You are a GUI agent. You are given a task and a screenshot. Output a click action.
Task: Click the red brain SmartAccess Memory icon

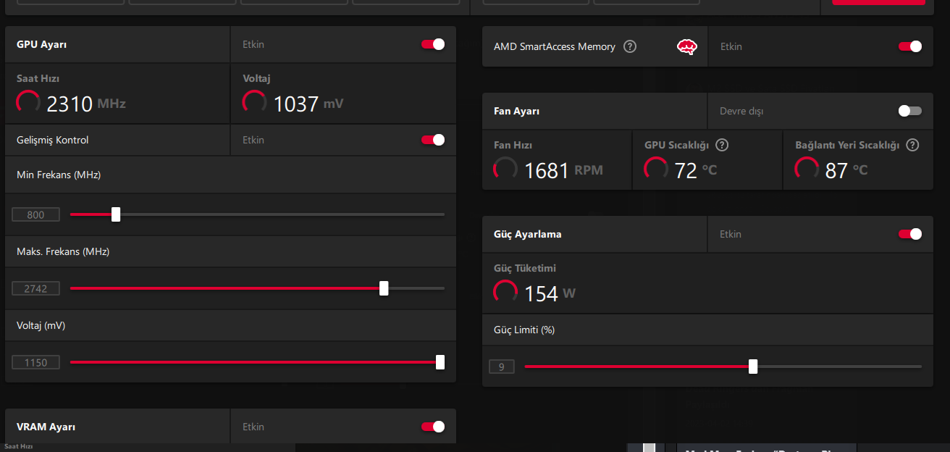coord(687,47)
